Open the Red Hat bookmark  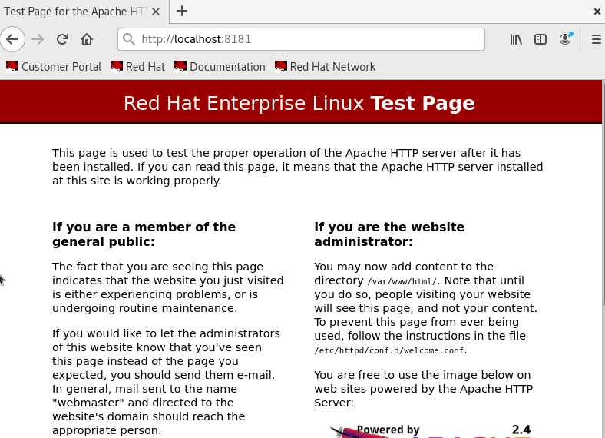(x=137, y=66)
